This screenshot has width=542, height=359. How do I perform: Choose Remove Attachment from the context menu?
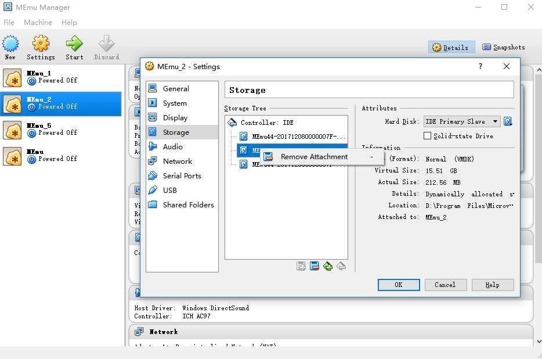pyautogui.click(x=314, y=157)
